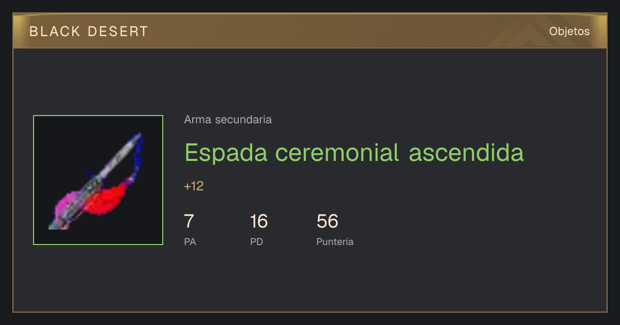The width and height of the screenshot is (620, 325).
Task: Click the PD stat label
Action: point(256,241)
